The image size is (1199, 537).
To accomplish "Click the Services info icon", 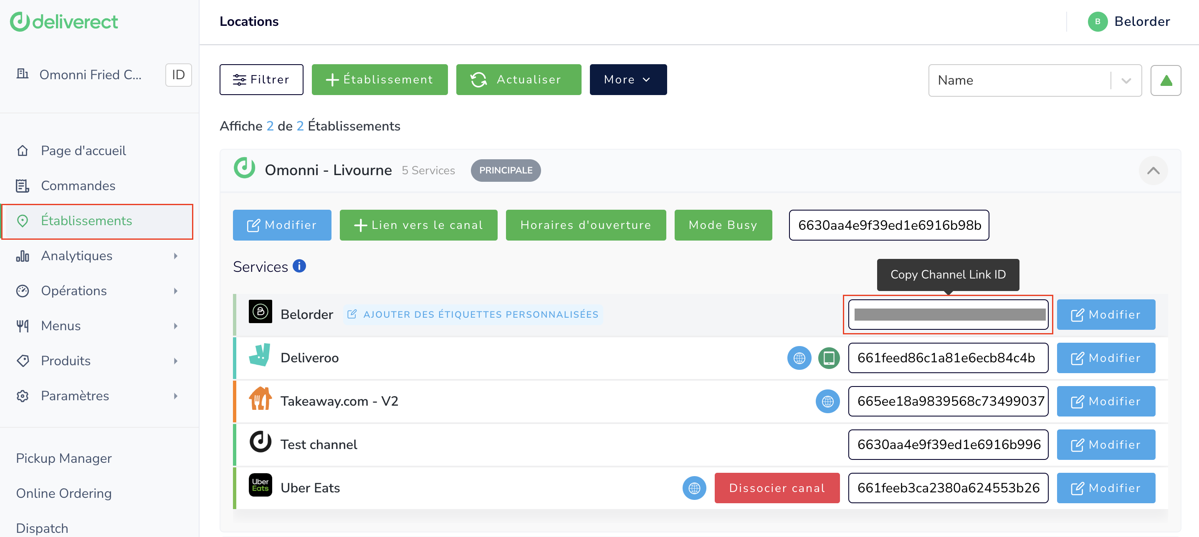I will 299,266.
